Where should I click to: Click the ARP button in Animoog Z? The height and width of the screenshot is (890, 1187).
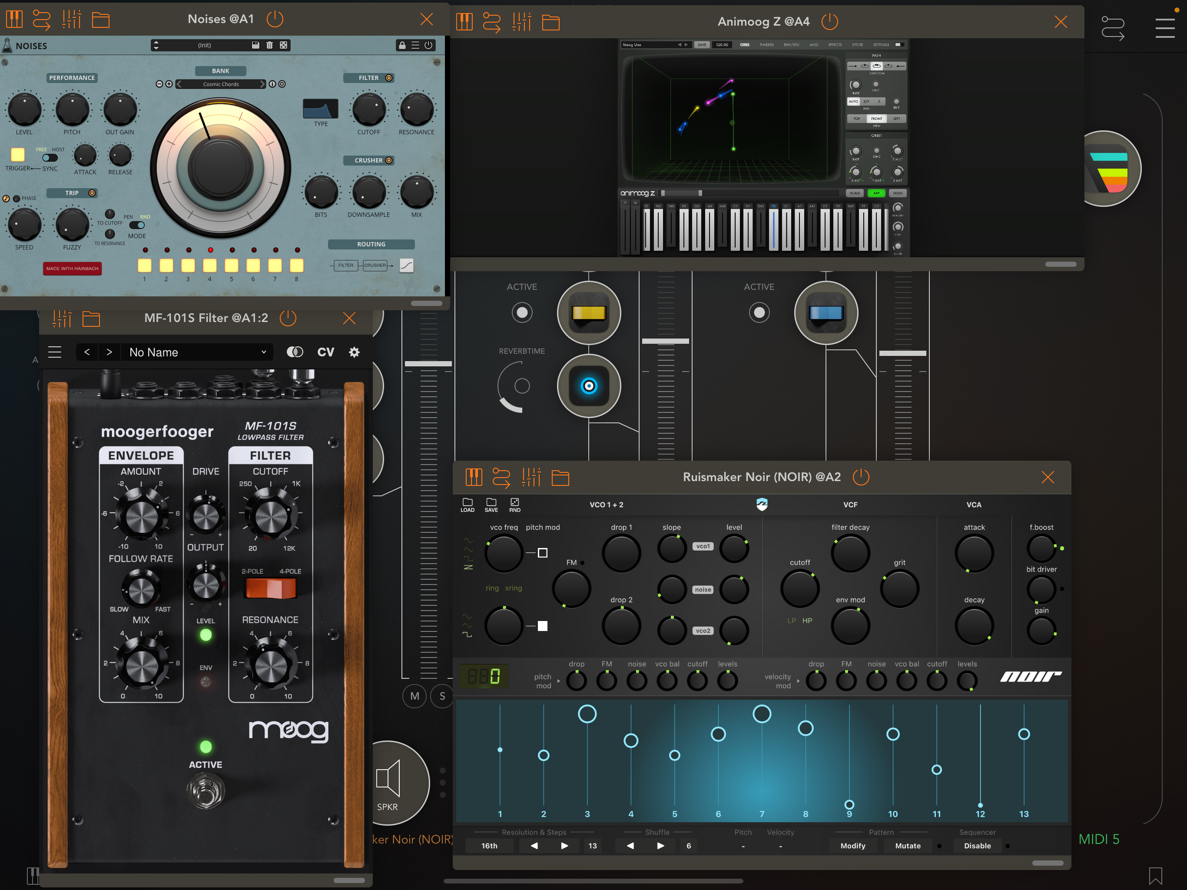876,193
